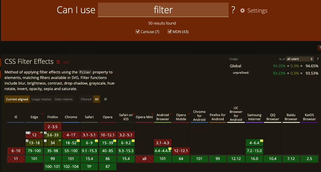The width and height of the screenshot is (321, 172).
Task: Open the all users dropdown
Action: 300,59
